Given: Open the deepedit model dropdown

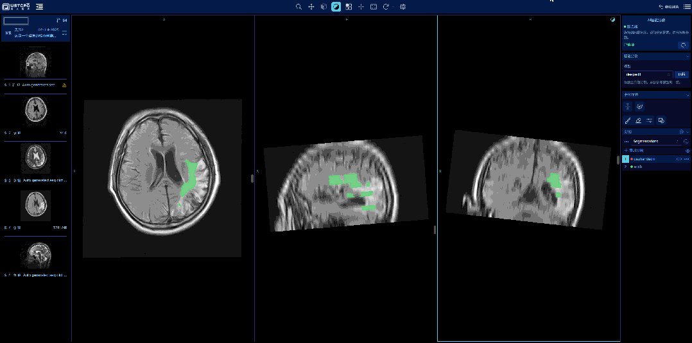Looking at the screenshot, I should coord(648,74).
